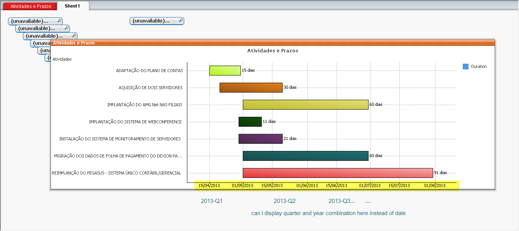Select the green ADAPTAÇÃO DO PLANO DE CONTAS bar
The image size is (519, 231).
[x=225, y=70]
